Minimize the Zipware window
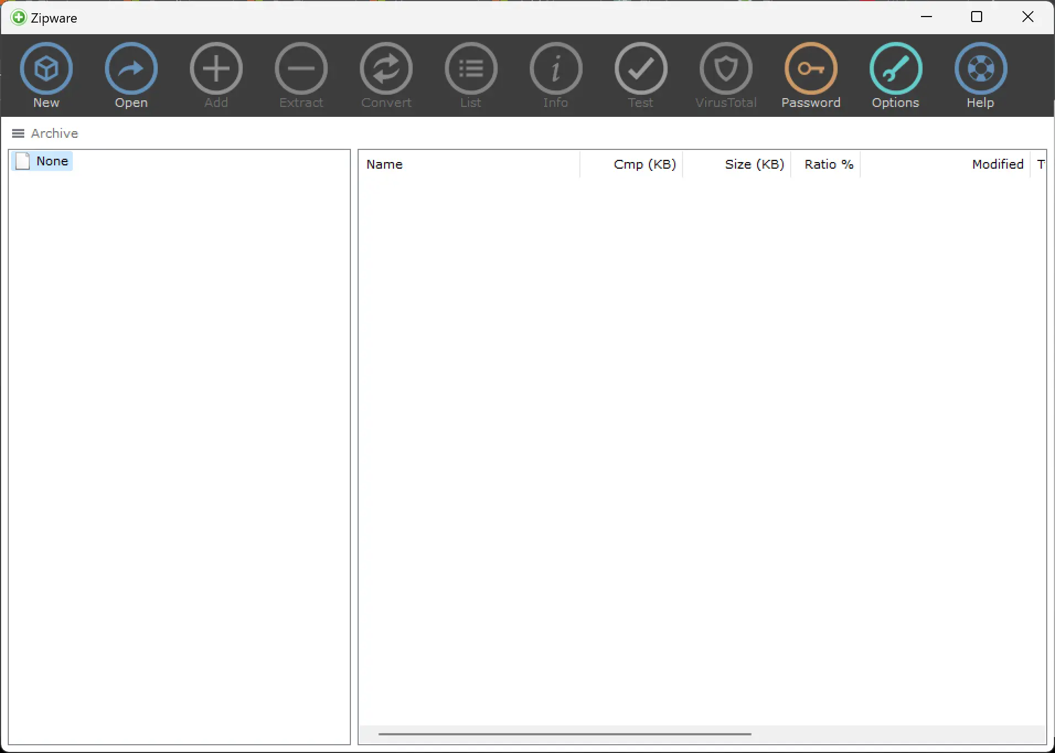 pyautogui.click(x=926, y=17)
